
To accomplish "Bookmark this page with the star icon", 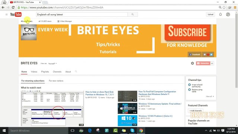I will pyautogui.click(x=224, y=7).
